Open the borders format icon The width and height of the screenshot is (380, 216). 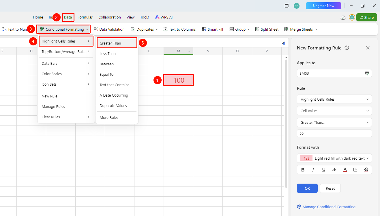click(x=355, y=170)
